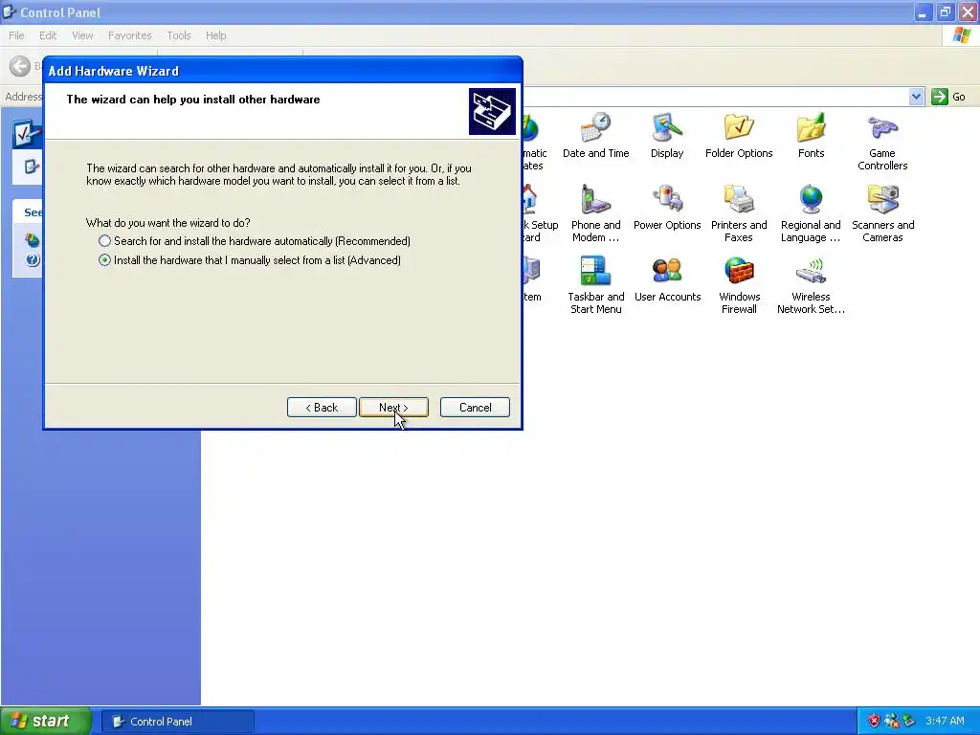Viewport: 980px width, 735px height.
Task: Open Taskbar and Start Menu icon
Action: click(595, 285)
